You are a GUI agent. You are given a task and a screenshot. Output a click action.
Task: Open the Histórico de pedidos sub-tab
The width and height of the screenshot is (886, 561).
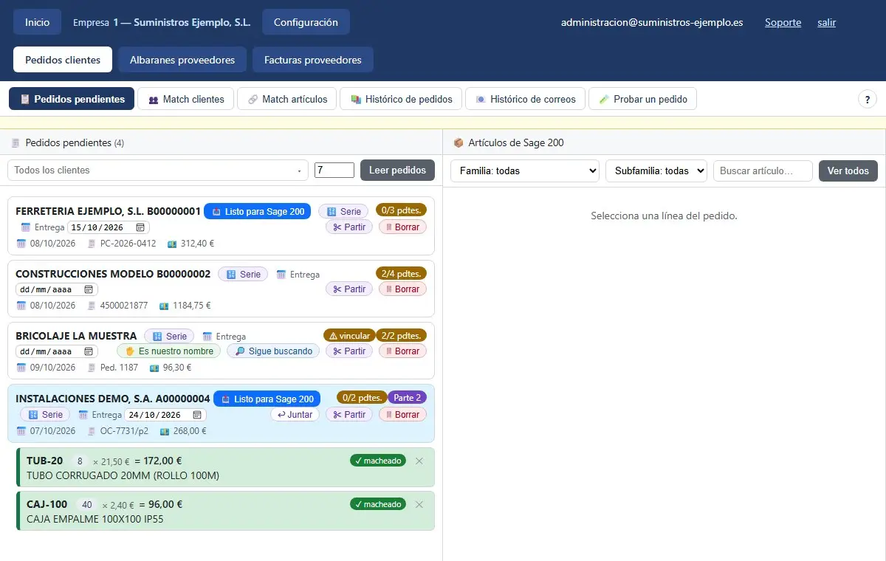point(401,99)
